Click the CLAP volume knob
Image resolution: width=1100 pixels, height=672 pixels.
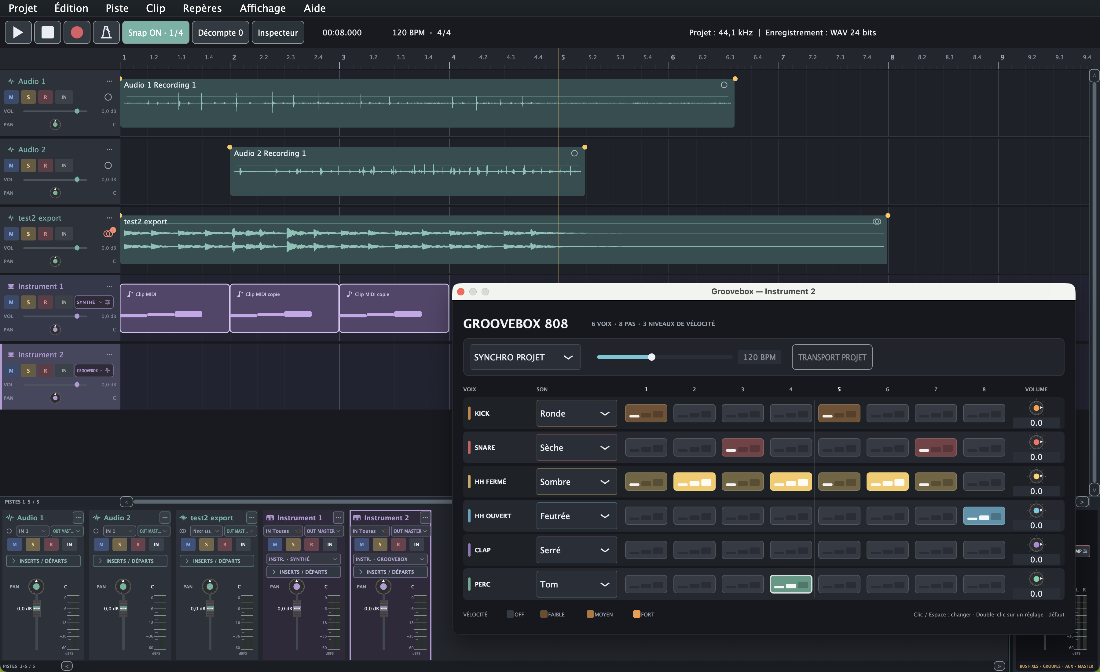pyautogui.click(x=1036, y=544)
